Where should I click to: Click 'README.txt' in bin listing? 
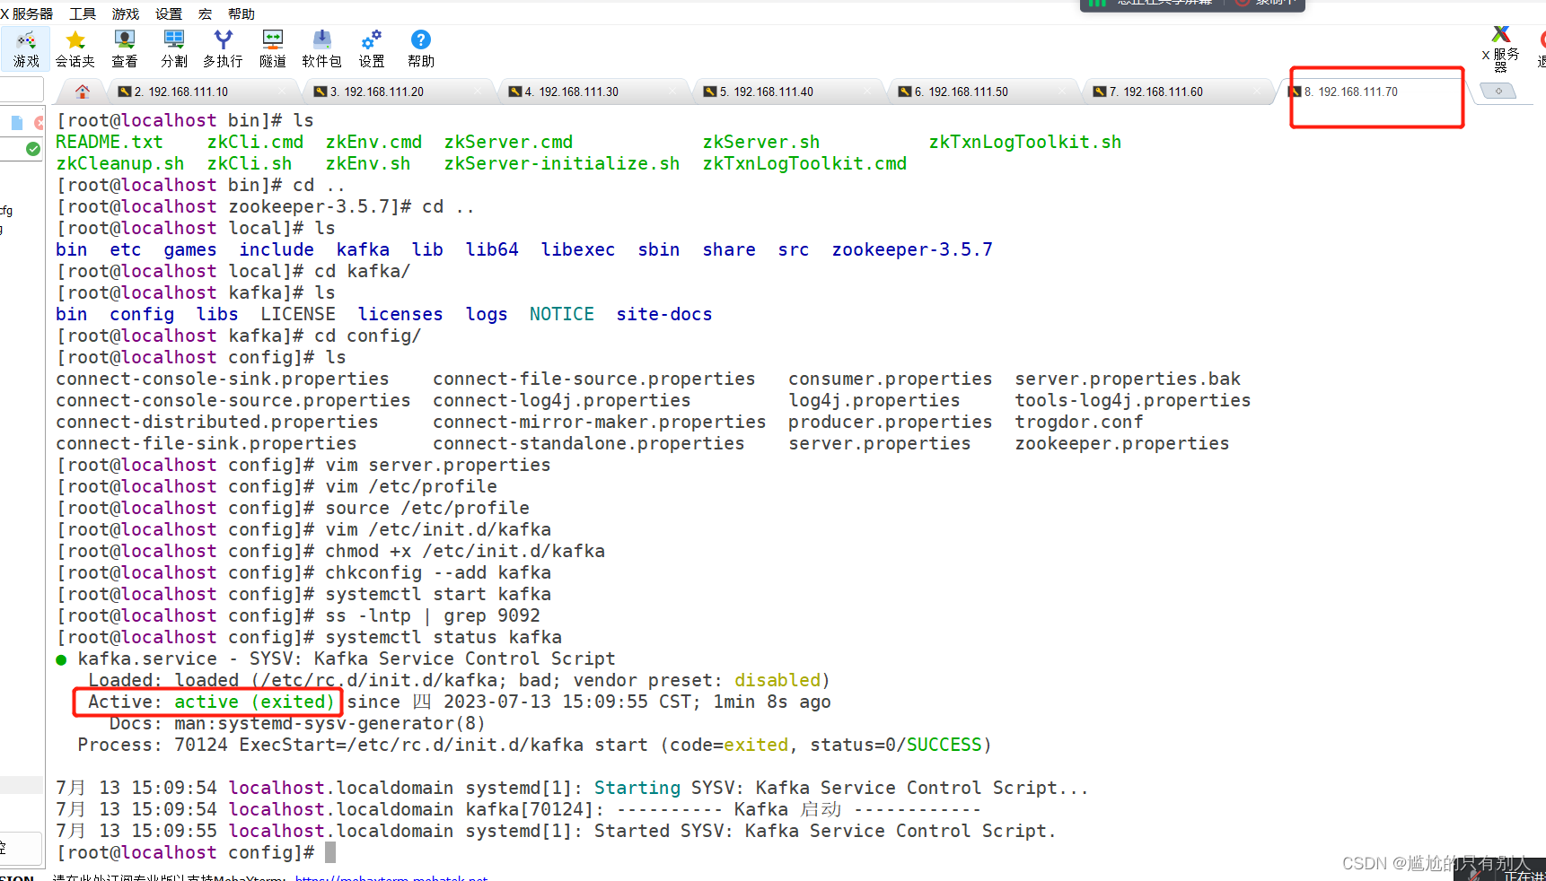(110, 142)
